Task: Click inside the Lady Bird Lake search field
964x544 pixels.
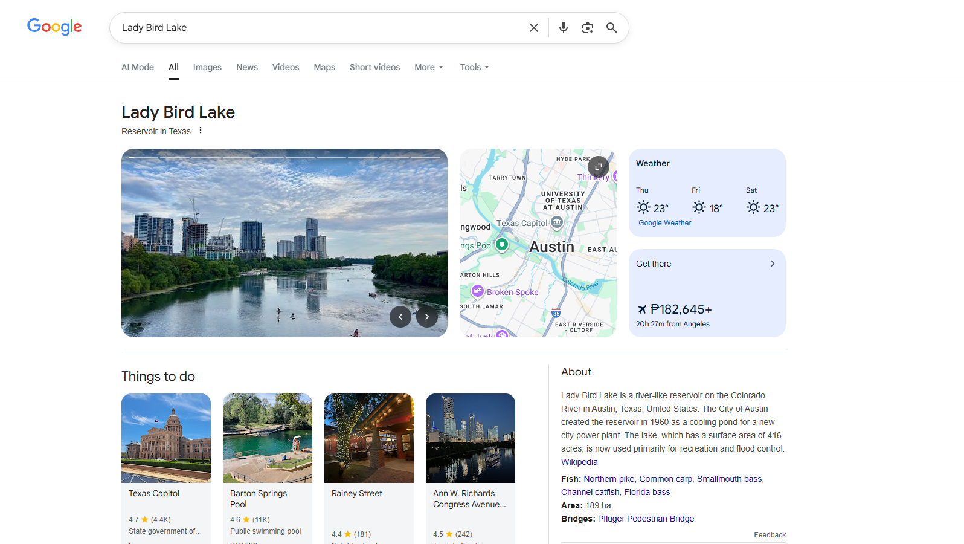Action: (320, 28)
